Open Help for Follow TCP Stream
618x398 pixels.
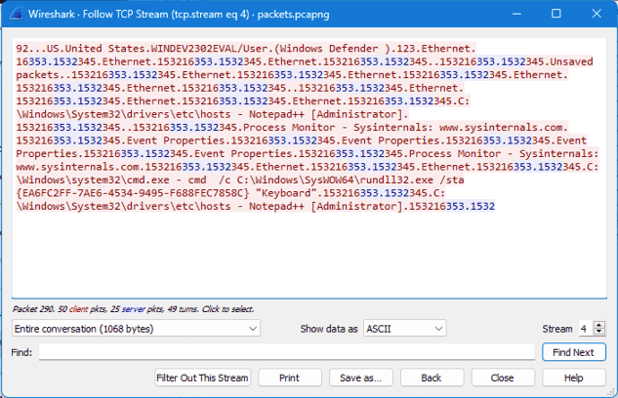point(573,378)
